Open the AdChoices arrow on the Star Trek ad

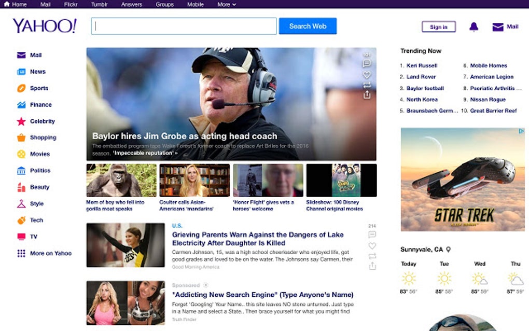pos(520,131)
